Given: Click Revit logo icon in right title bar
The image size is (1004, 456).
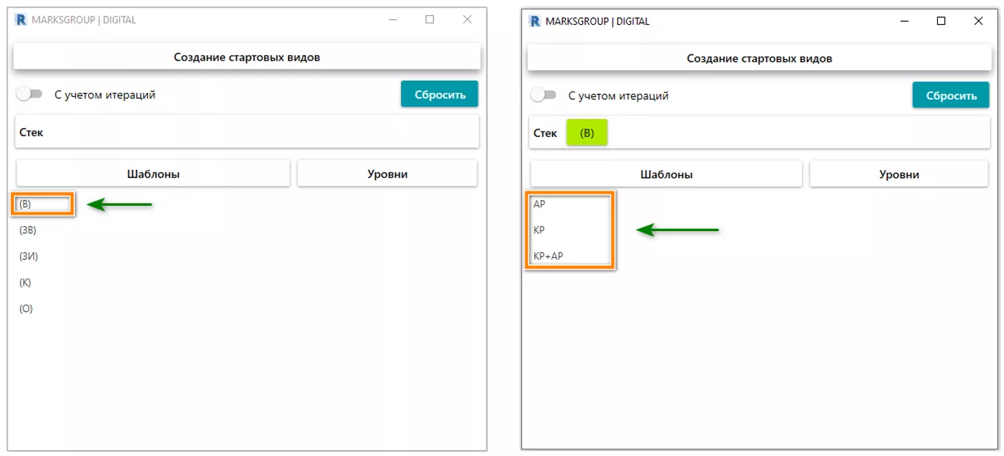Looking at the screenshot, I should click(x=535, y=21).
